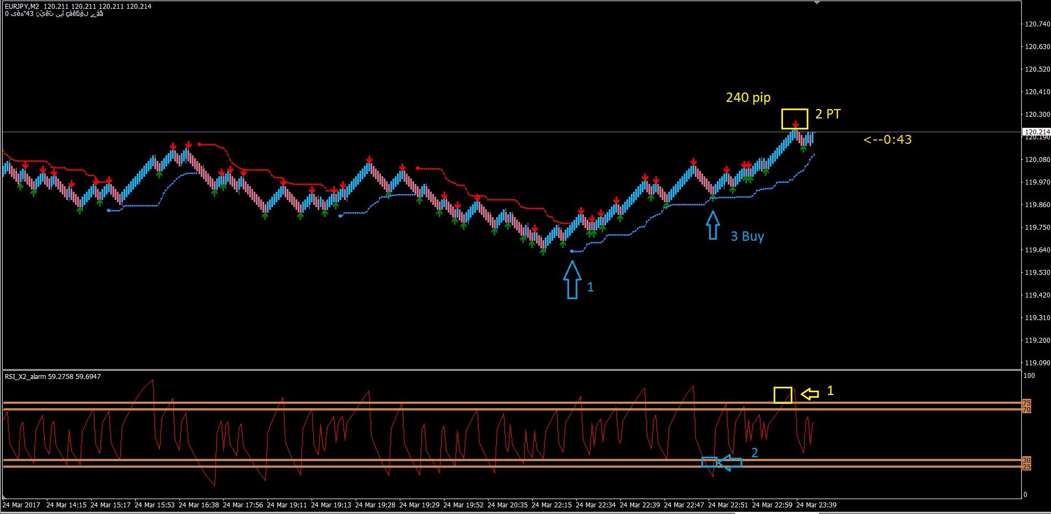The image size is (1051, 514).
Task: Click time axis label 24 Mar 19:11
Action: point(287,505)
